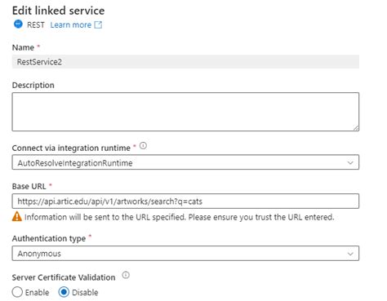Click the Name field containing RestService2
The image size is (387, 301).
click(x=185, y=62)
